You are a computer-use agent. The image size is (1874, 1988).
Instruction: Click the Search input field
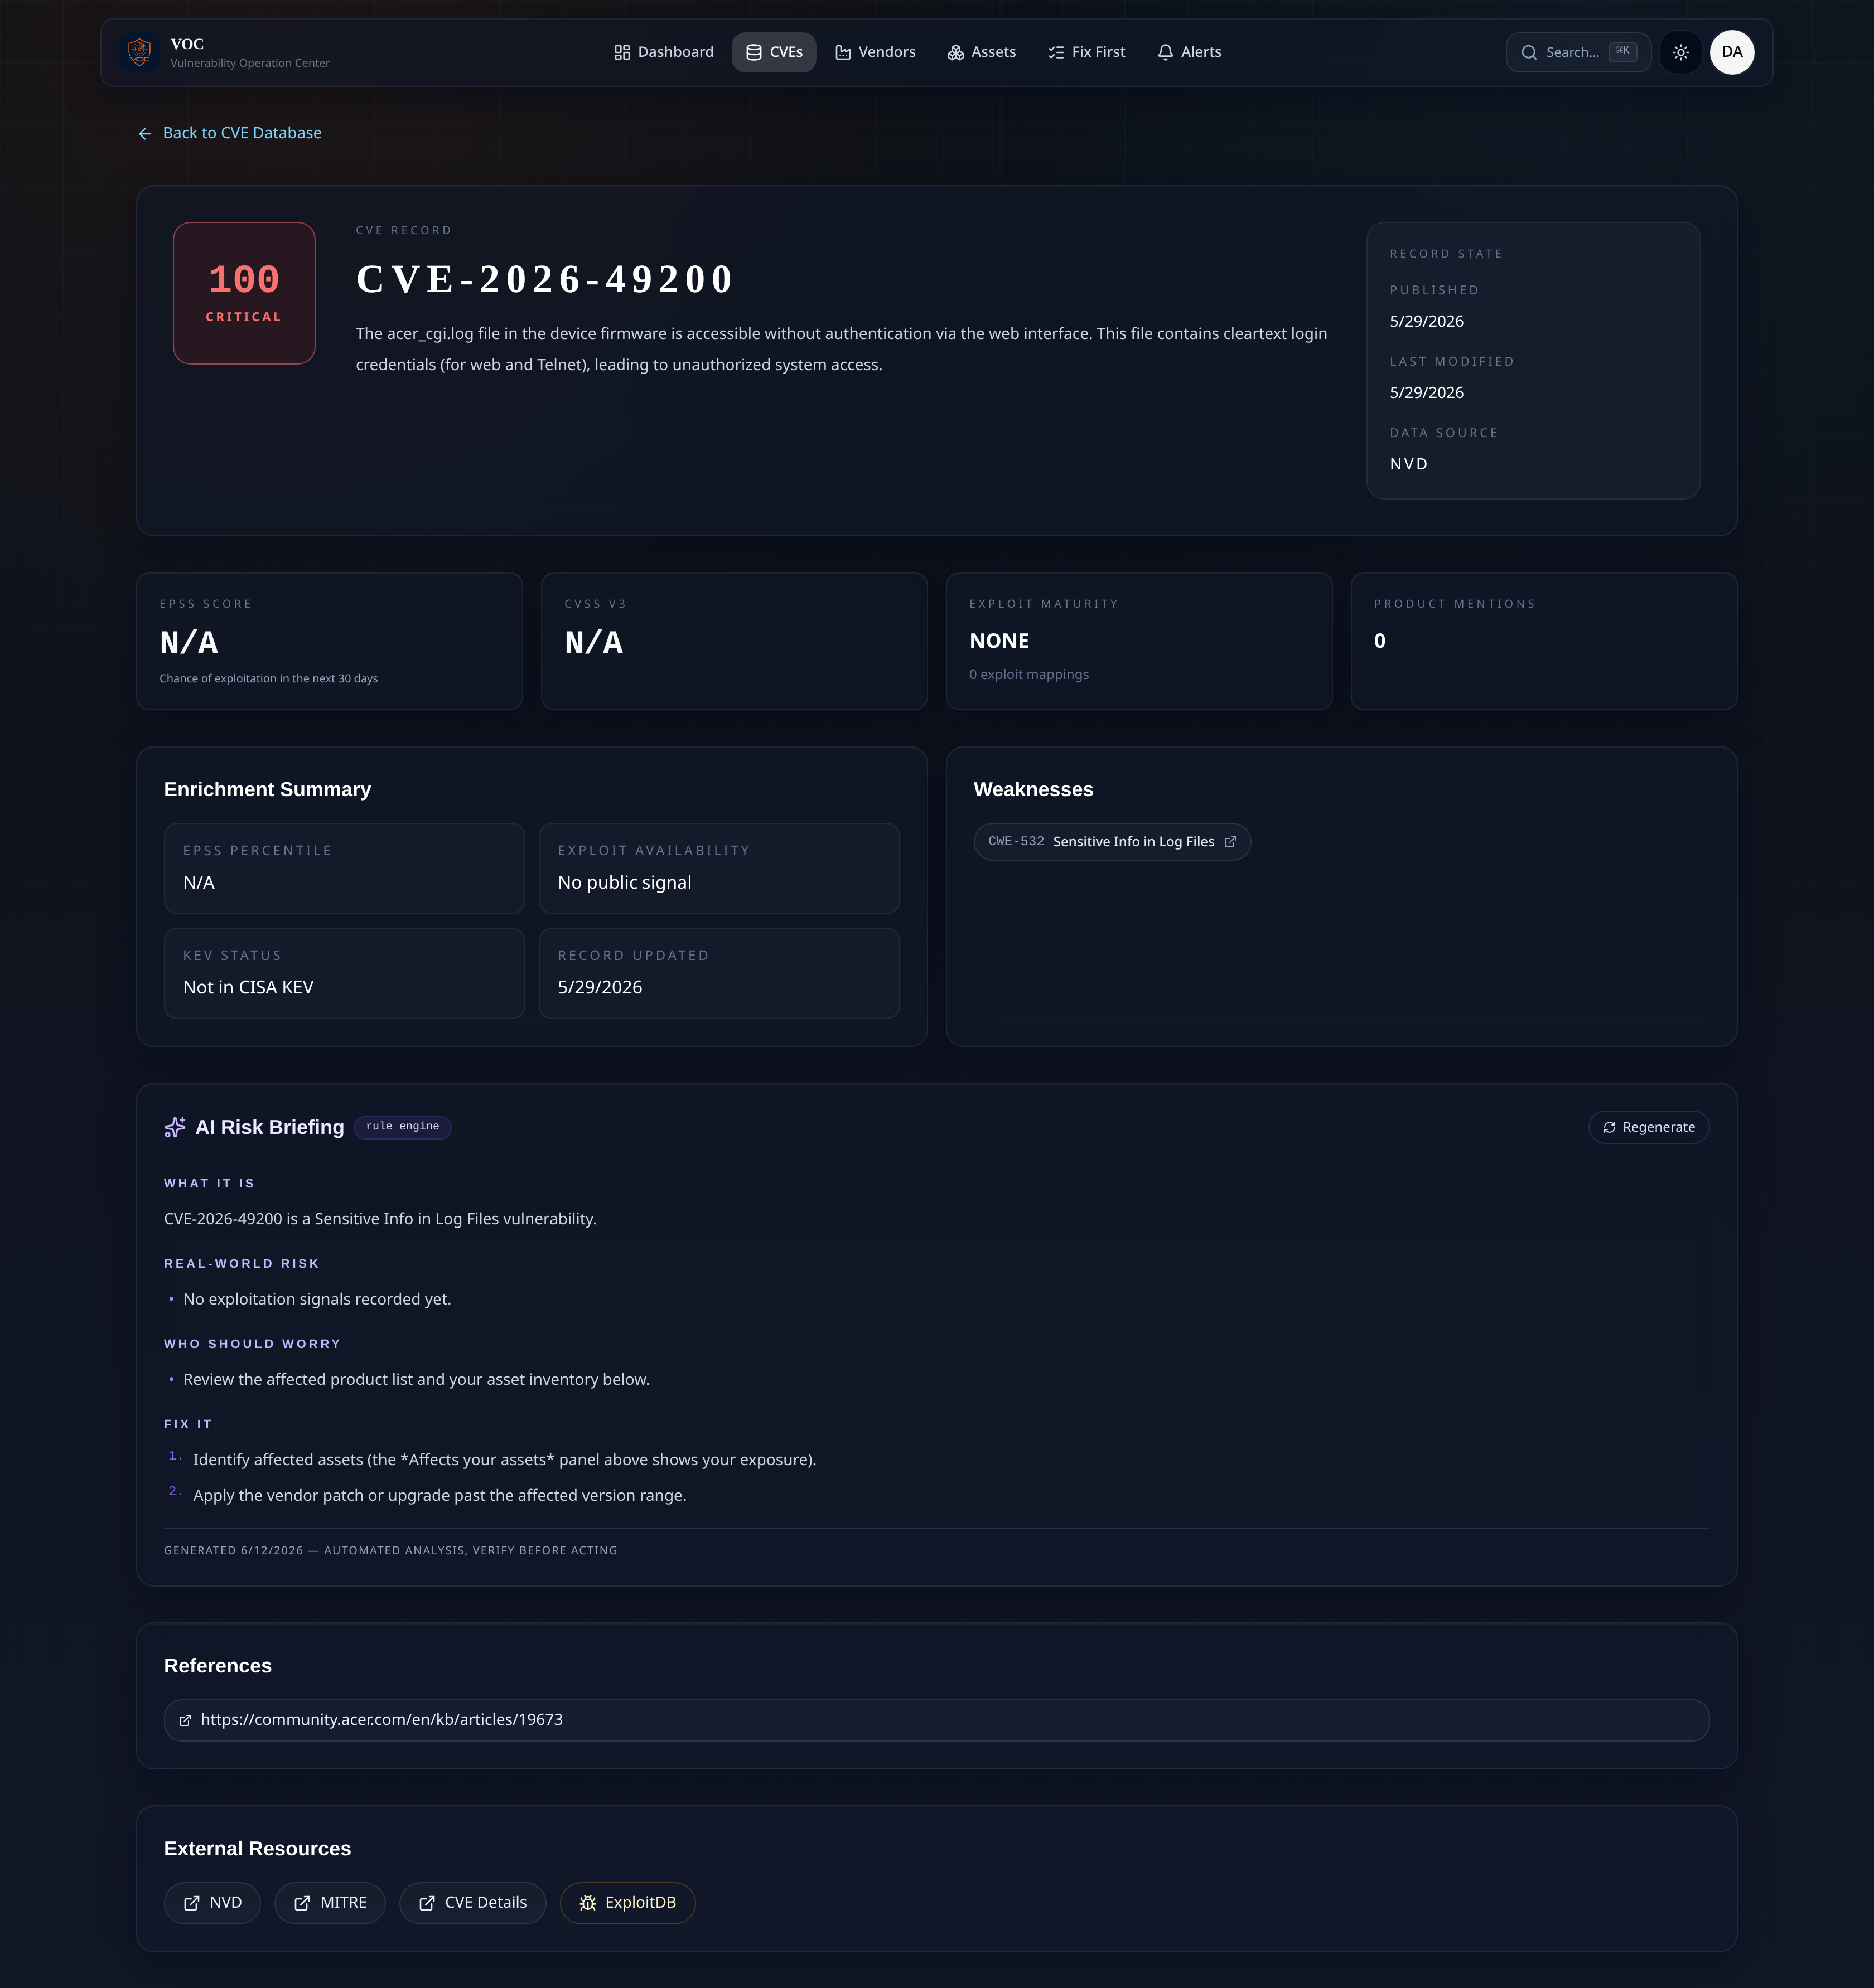coord(1578,52)
